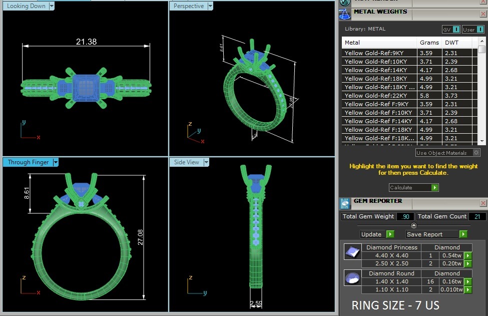488x316 pixels.
Task: Sort by the Grams column header
Action: [x=429, y=43]
